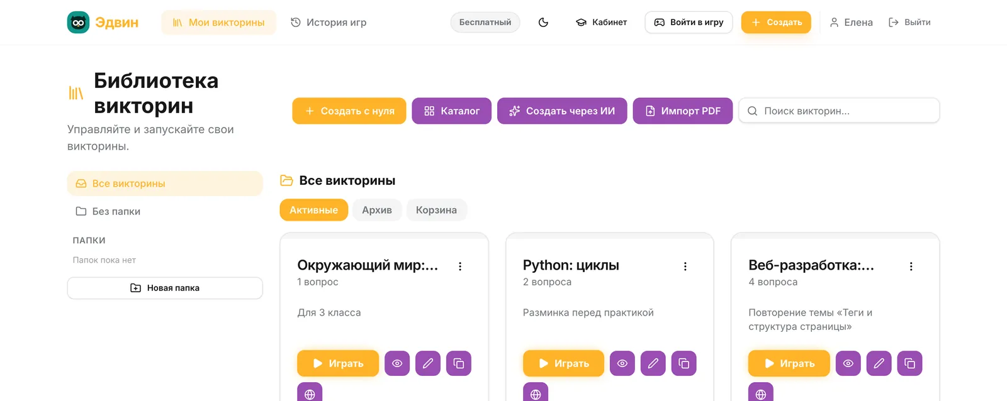Edit Окружающий мир quiz with pencil icon
The height and width of the screenshot is (401, 1007).
pyautogui.click(x=428, y=363)
